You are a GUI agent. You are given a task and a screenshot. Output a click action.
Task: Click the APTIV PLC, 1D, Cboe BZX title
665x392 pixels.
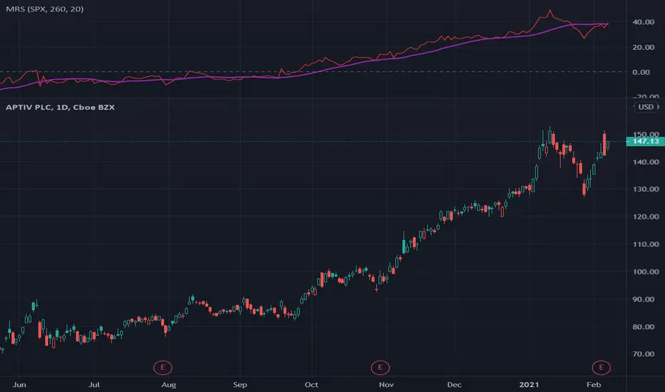[60, 107]
